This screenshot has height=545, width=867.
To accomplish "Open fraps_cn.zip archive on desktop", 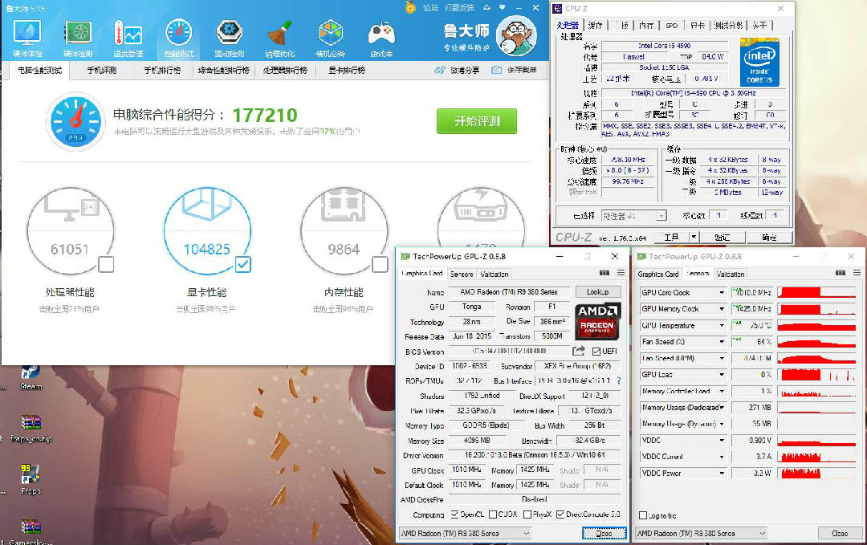I will (31, 429).
